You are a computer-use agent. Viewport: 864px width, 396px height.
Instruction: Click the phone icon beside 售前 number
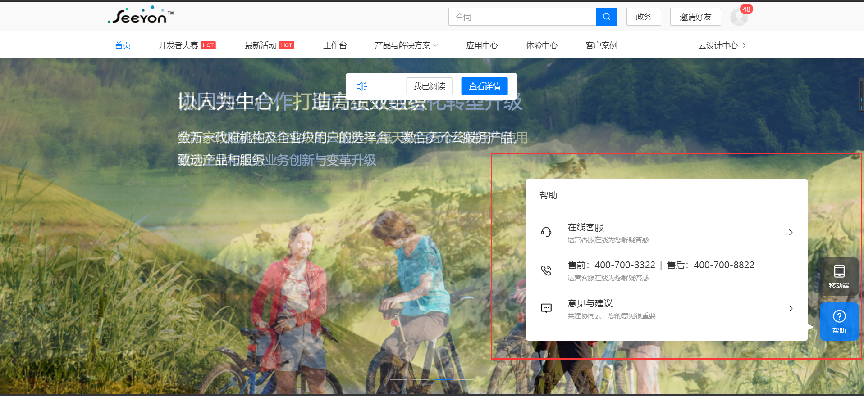click(x=546, y=270)
